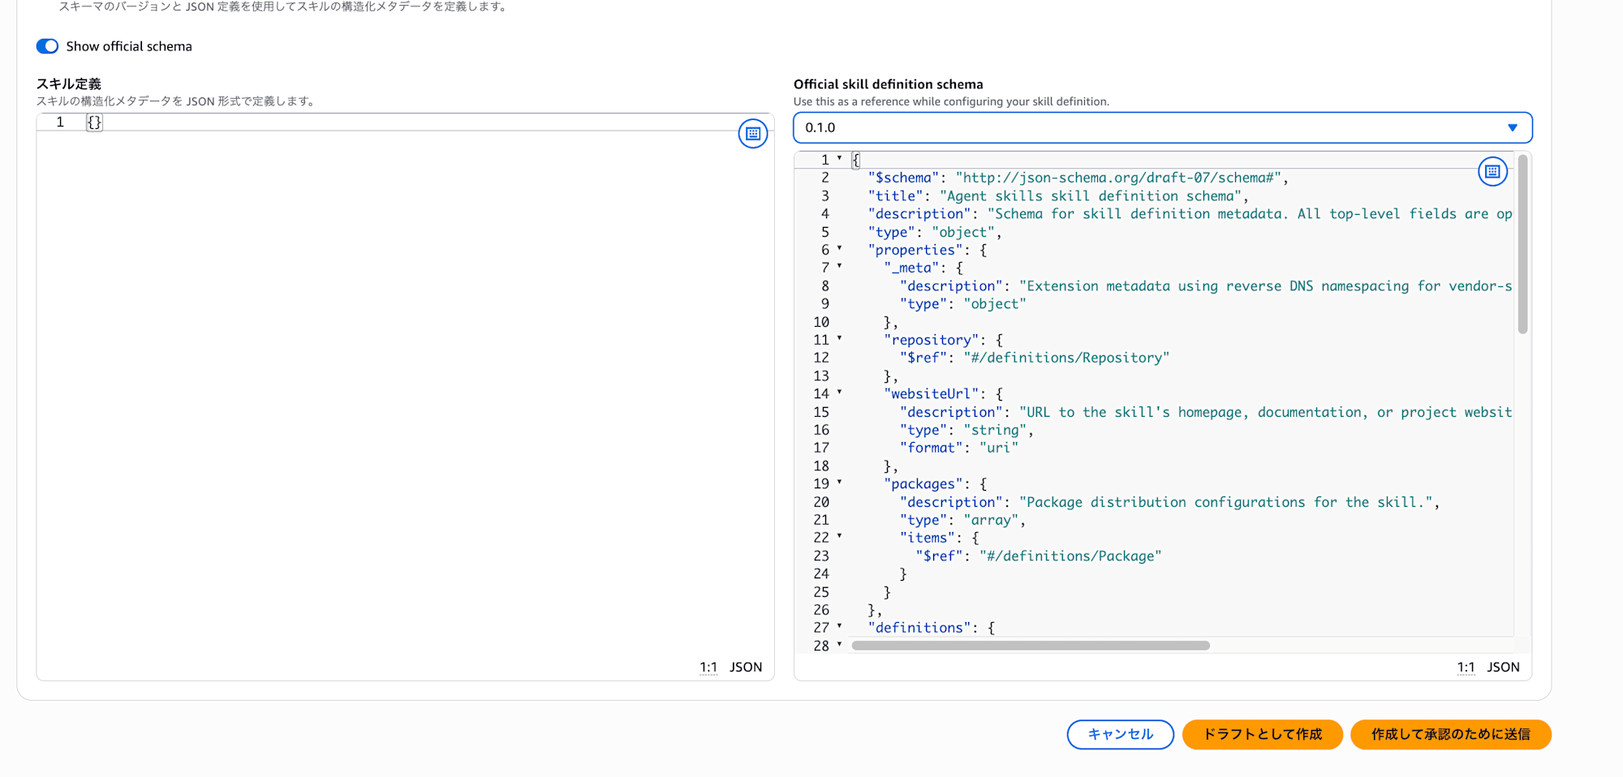Collapse the root object fold arrow on line 1
This screenshot has height=777, width=1623.
pyautogui.click(x=839, y=159)
